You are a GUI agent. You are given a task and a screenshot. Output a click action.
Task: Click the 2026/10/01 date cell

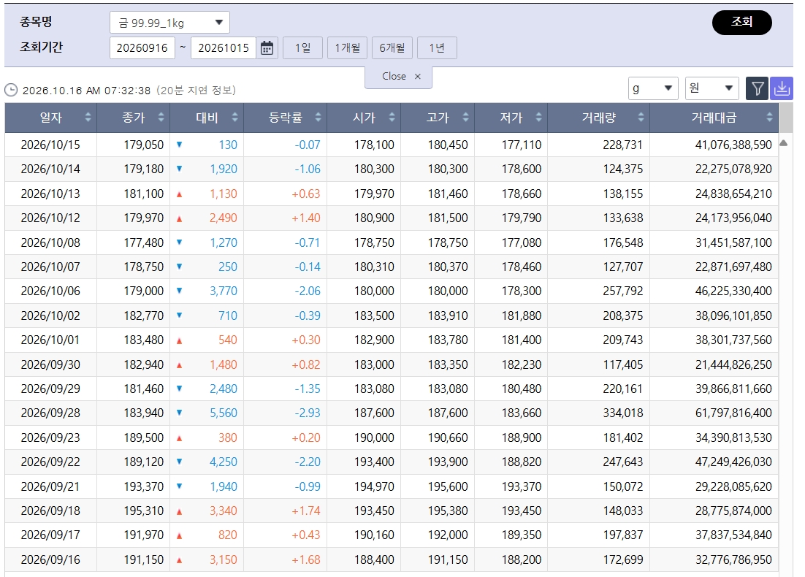[x=50, y=340]
